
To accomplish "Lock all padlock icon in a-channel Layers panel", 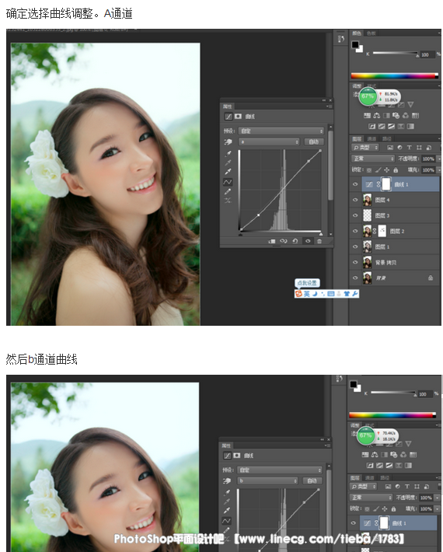I will point(396,170).
